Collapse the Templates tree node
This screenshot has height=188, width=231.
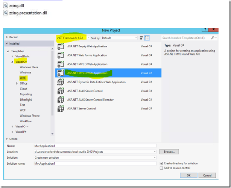pos(8,51)
